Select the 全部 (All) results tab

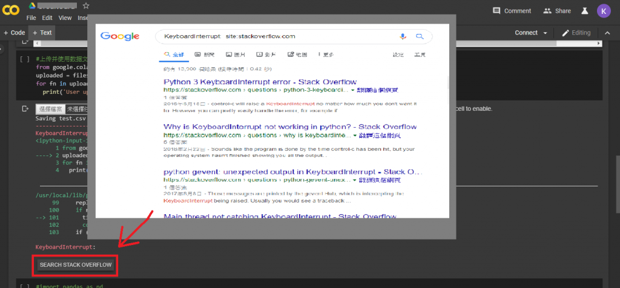174,55
